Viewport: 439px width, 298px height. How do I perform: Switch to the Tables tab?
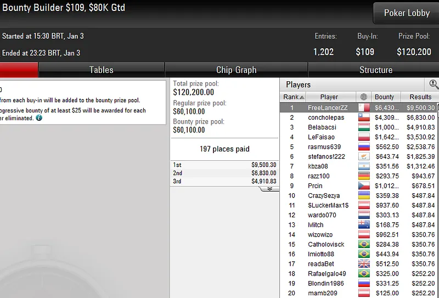point(101,70)
